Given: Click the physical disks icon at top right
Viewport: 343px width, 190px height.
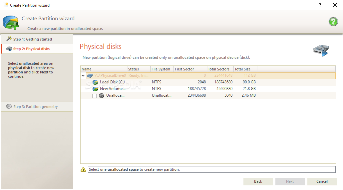Looking at the screenshot, I should coord(321,50).
